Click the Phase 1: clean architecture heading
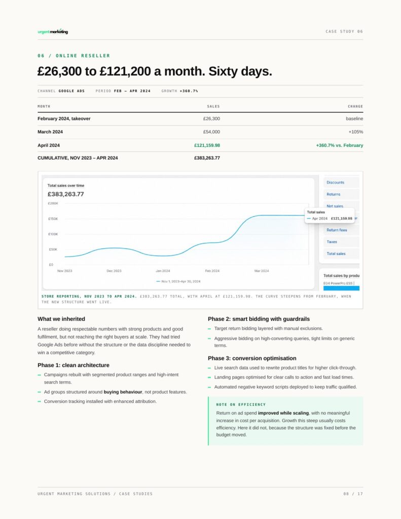401x519 pixels. point(74,365)
